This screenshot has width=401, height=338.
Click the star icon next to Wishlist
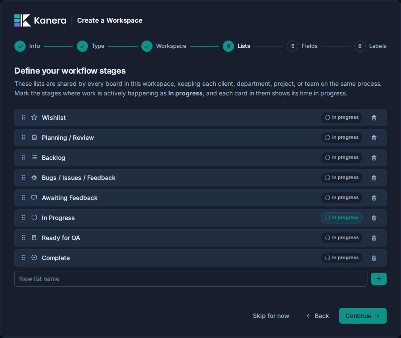(34, 117)
